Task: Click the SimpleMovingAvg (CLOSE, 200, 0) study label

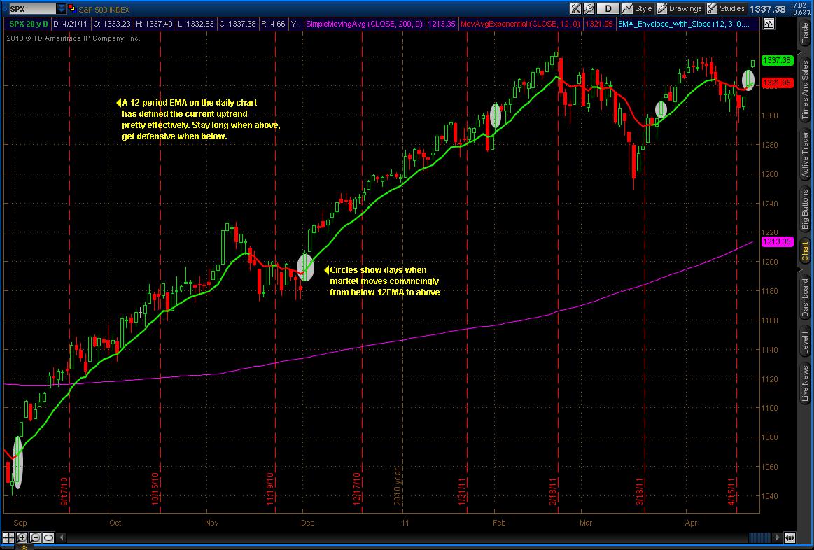Action: [x=365, y=24]
